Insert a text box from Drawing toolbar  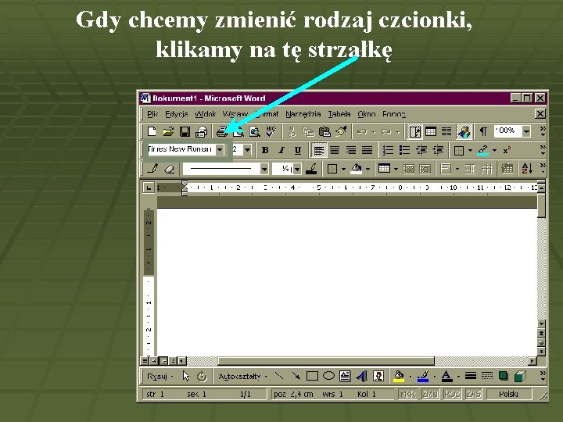pos(345,376)
